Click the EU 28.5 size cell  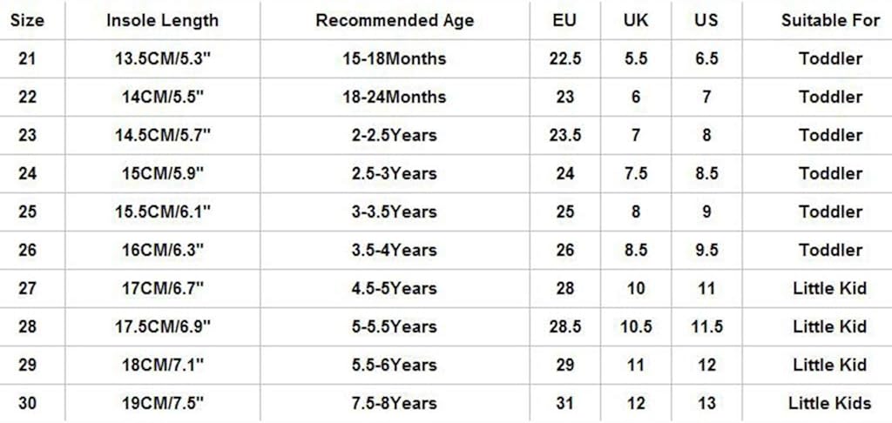(x=564, y=326)
